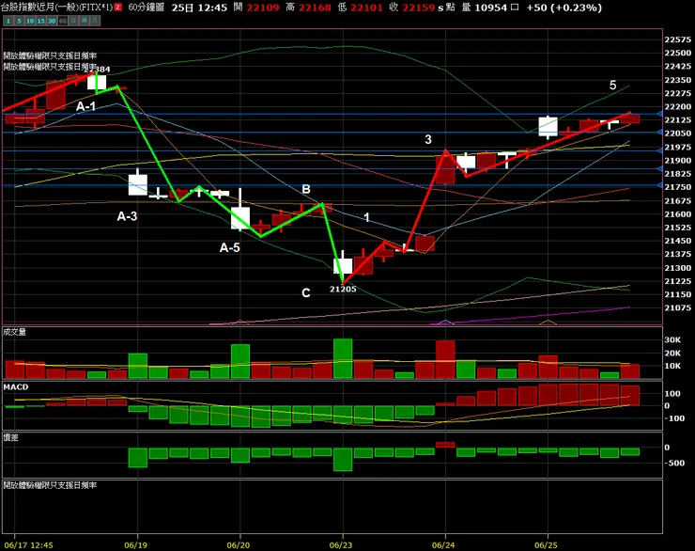
Task: Click the 'C' wave annotation
Action: (x=306, y=292)
